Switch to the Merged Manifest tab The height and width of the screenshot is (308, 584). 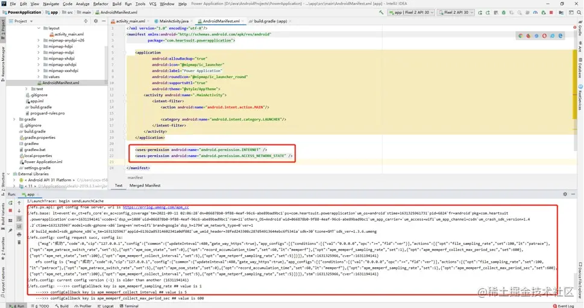pyautogui.click(x=145, y=185)
